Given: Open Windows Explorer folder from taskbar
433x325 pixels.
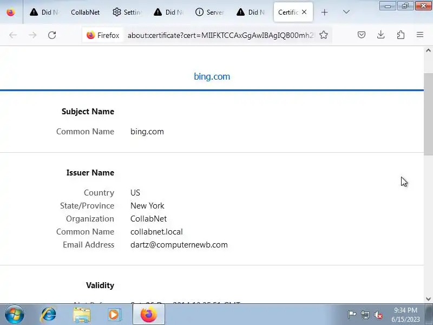Looking at the screenshot, I should 82,315.
